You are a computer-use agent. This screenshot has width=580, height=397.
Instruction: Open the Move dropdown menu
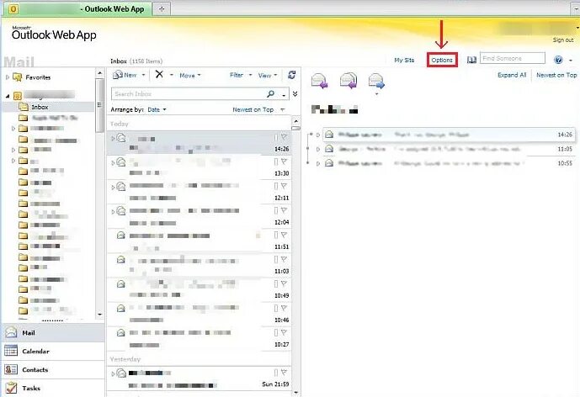[190, 76]
